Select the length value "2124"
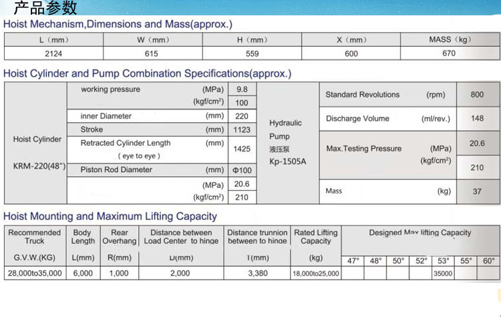Viewport: 501px width, 317px height. [53, 53]
